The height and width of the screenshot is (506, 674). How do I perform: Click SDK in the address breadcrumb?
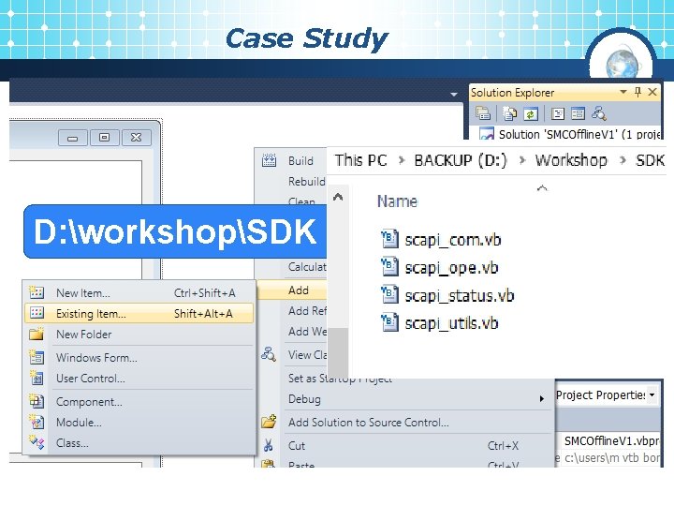[650, 160]
